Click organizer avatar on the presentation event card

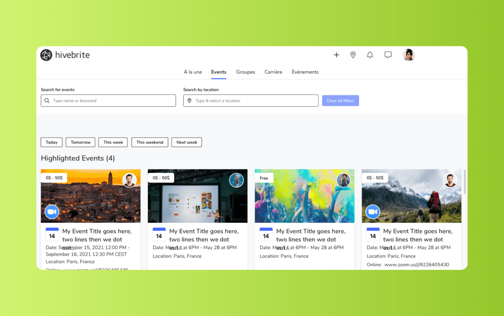pos(236,180)
